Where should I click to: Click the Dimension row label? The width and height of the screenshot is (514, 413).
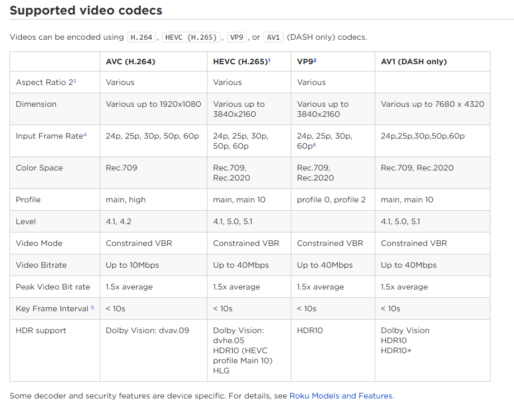tap(36, 104)
